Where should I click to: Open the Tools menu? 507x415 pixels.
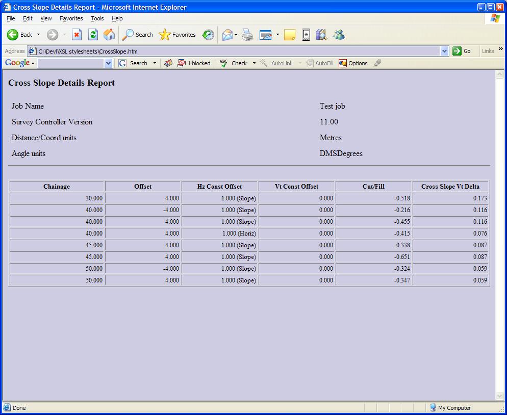[x=97, y=18]
